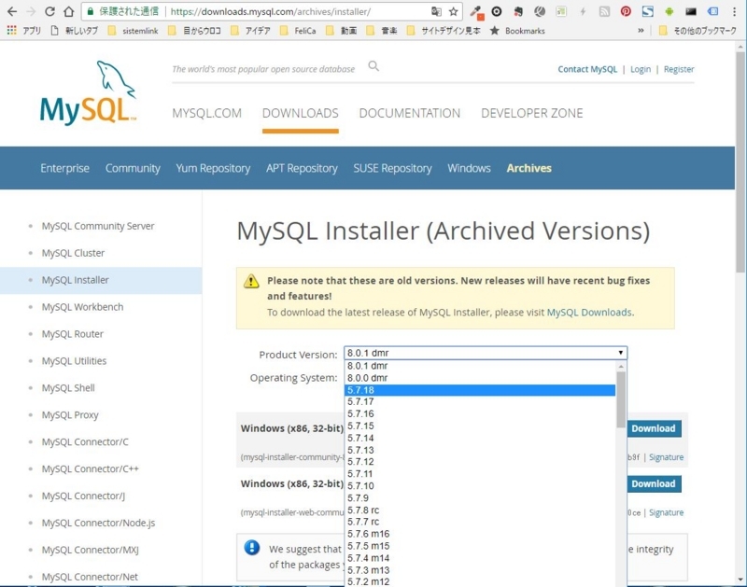Image resolution: width=747 pixels, height=587 pixels.
Task: Open MySQL Cluster in sidebar
Action: click(x=73, y=253)
